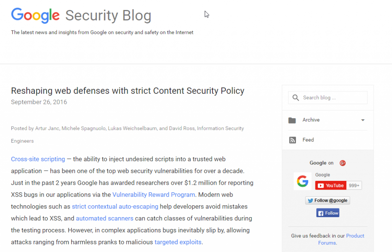Screen dimensions: 392x252
Task: Open the Feed sidebar item
Action: [x=308, y=140]
